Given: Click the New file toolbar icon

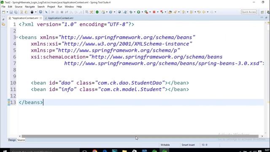Looking at the screenshot, I should 4,12.
